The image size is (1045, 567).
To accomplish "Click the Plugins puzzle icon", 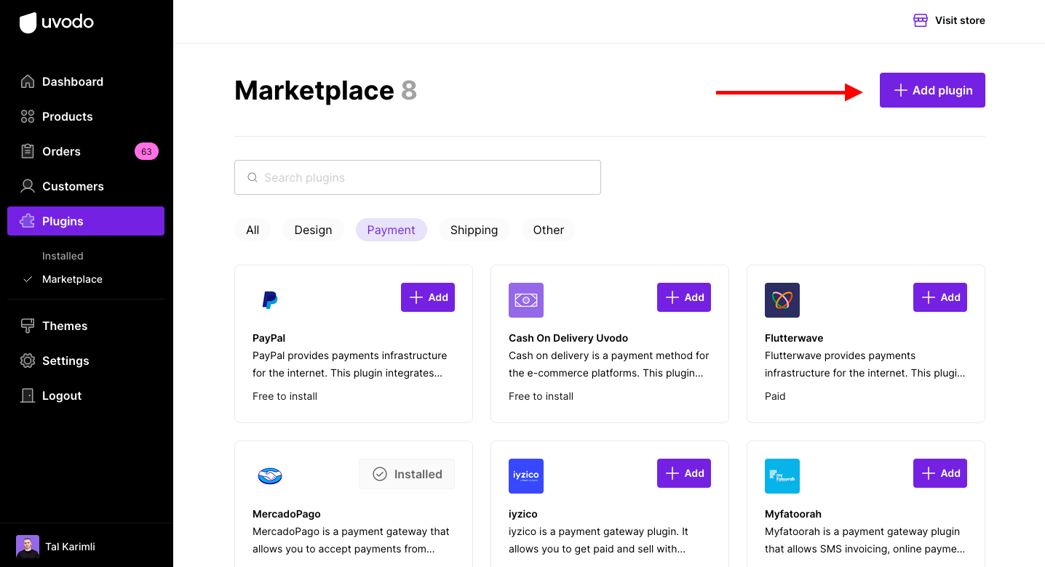I will pos(28,221).
